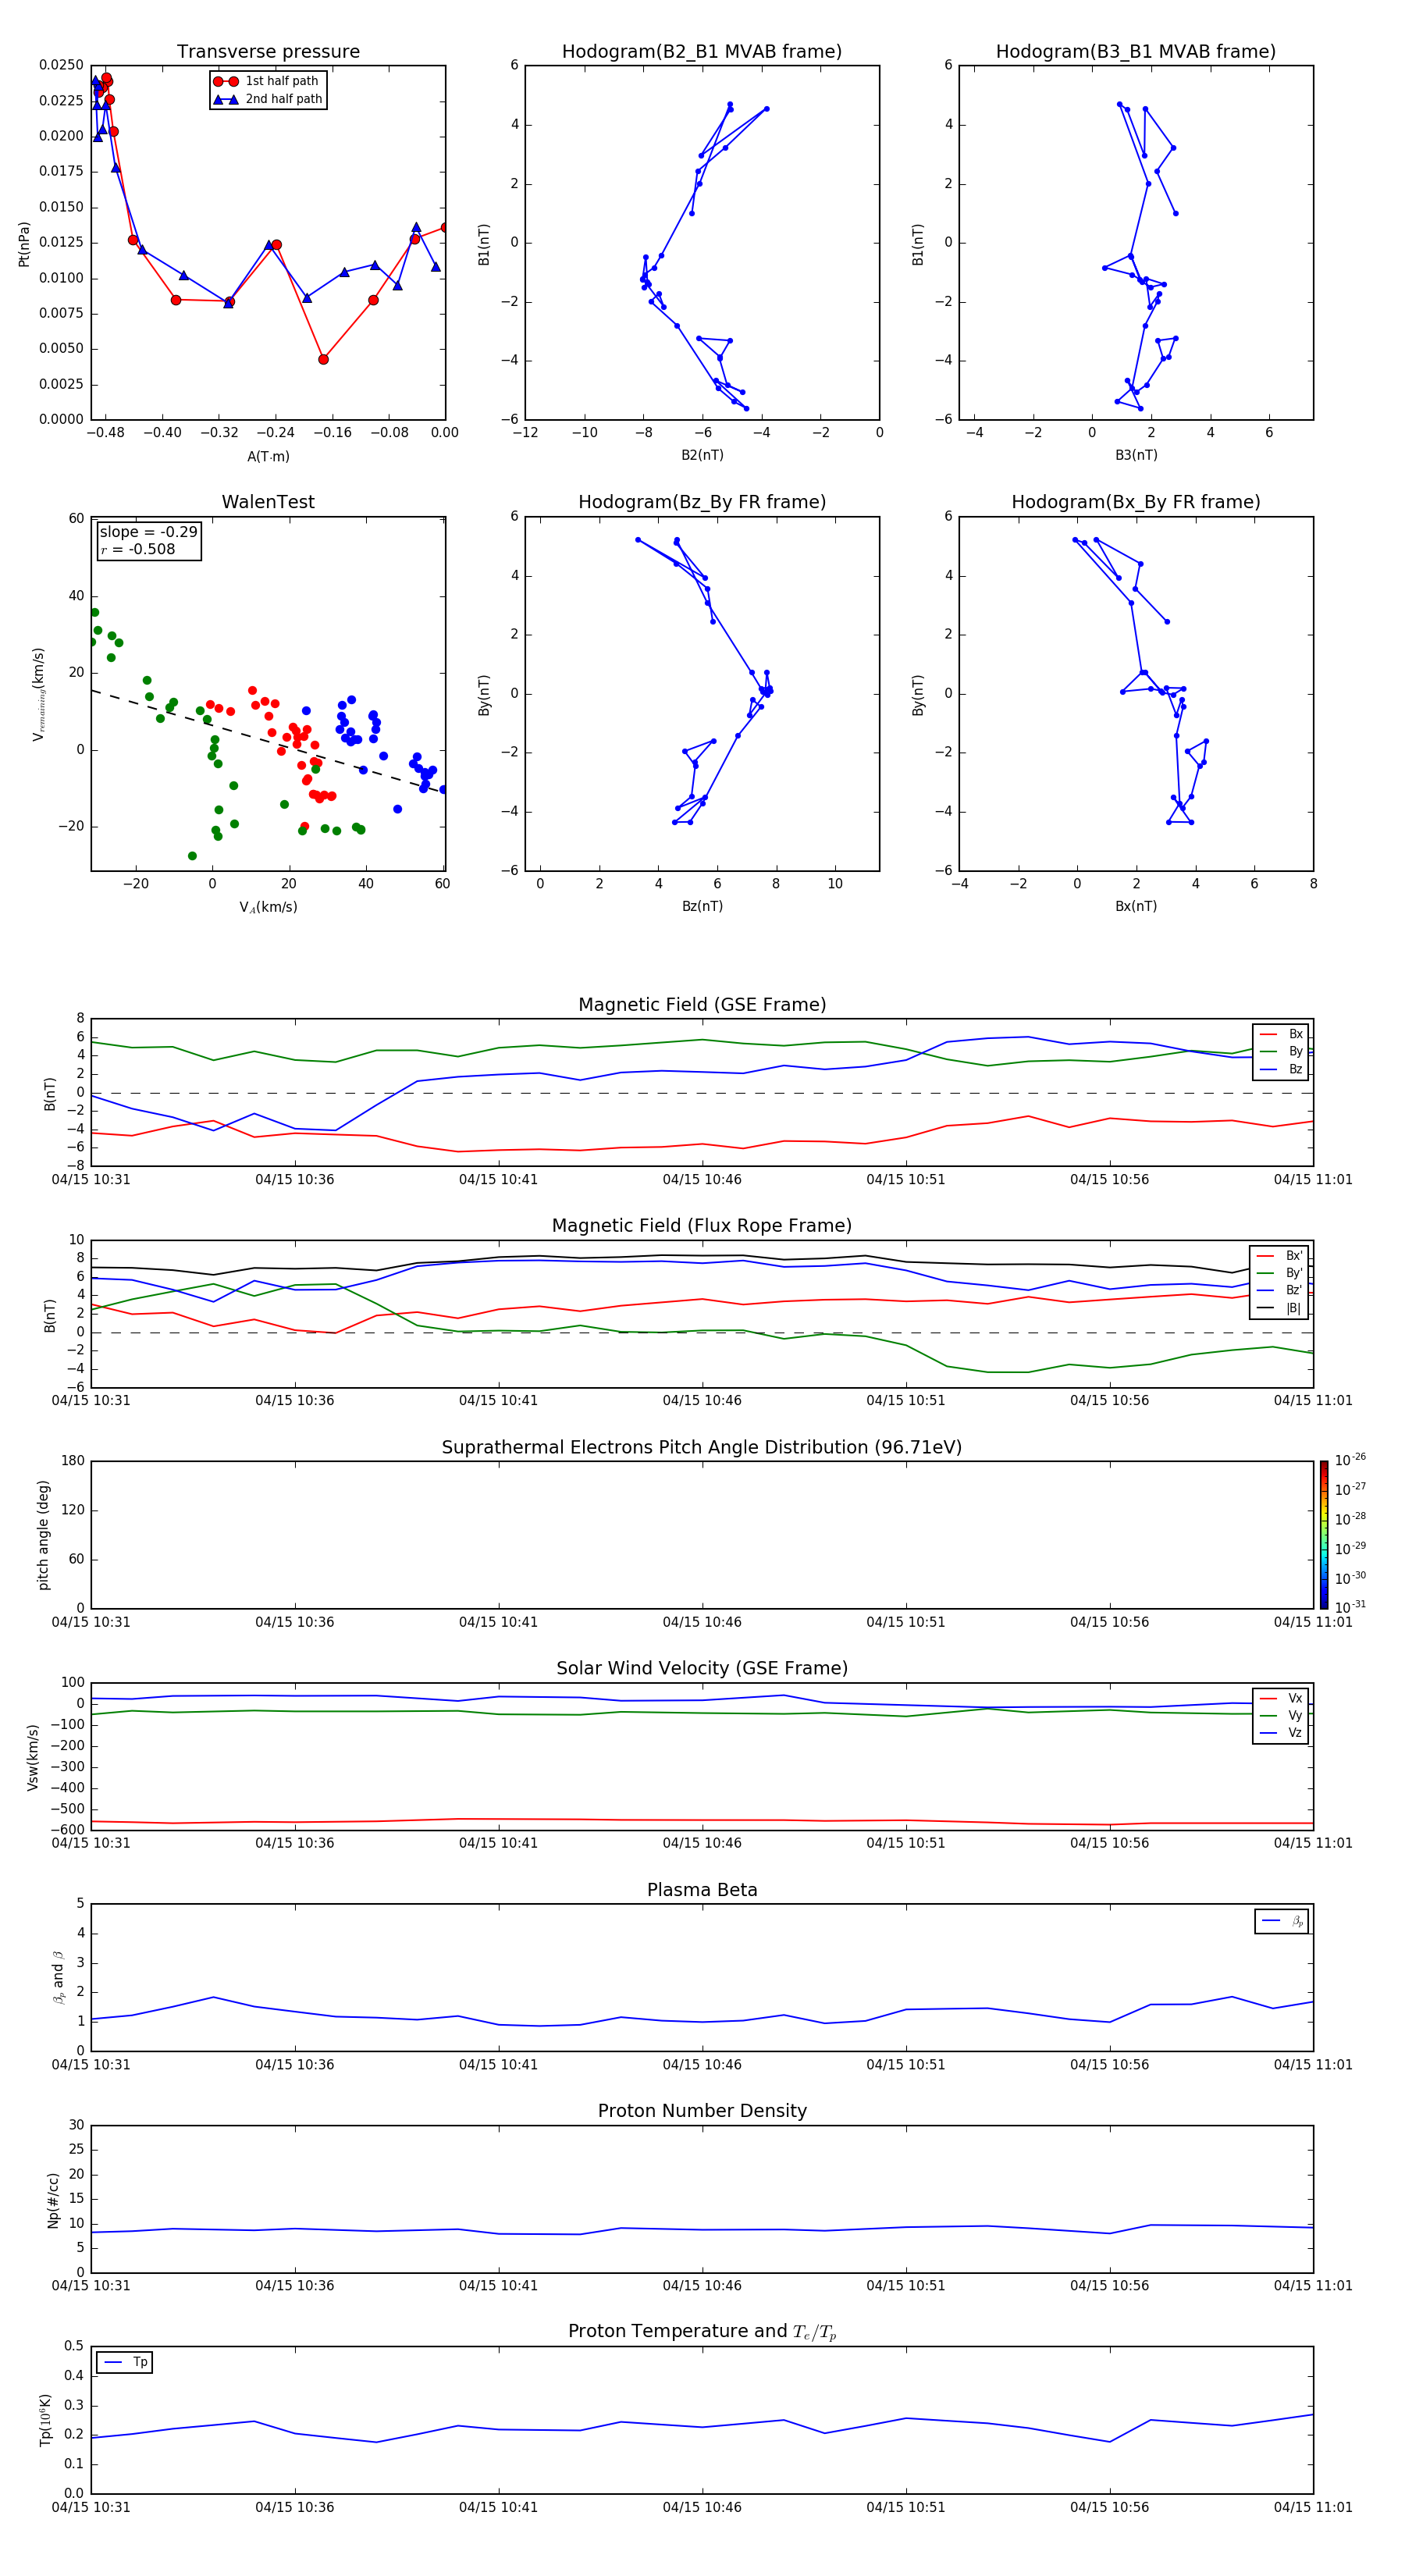Click the "WalenTest" plot title
The image size is (1405, 2576).
[268, 502]
